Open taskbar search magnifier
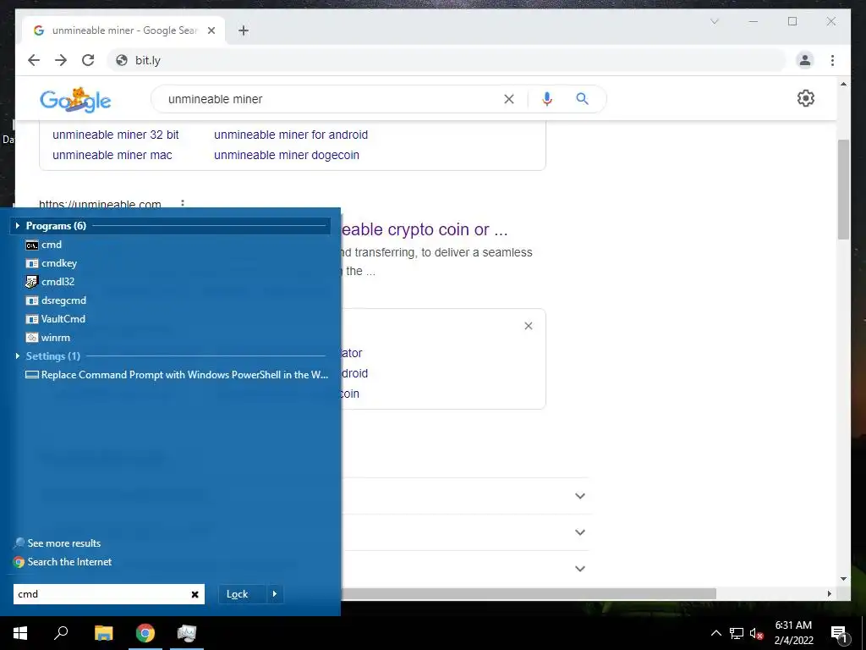The width and height of the screenshot is (866, 650). pos(61,633)
